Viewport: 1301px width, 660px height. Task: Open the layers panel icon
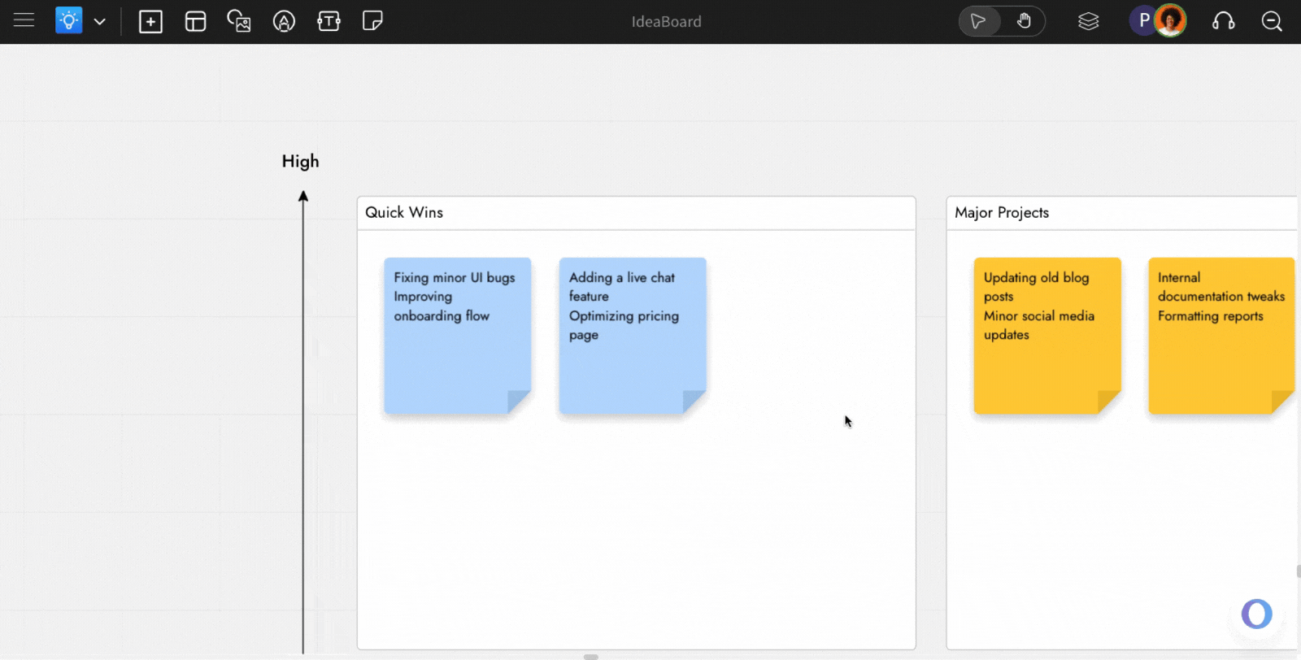click(1088, 21)
